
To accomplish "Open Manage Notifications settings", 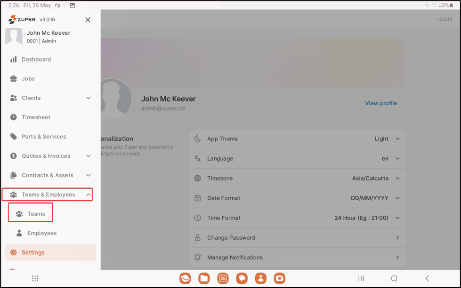I will tap(297, 257).
